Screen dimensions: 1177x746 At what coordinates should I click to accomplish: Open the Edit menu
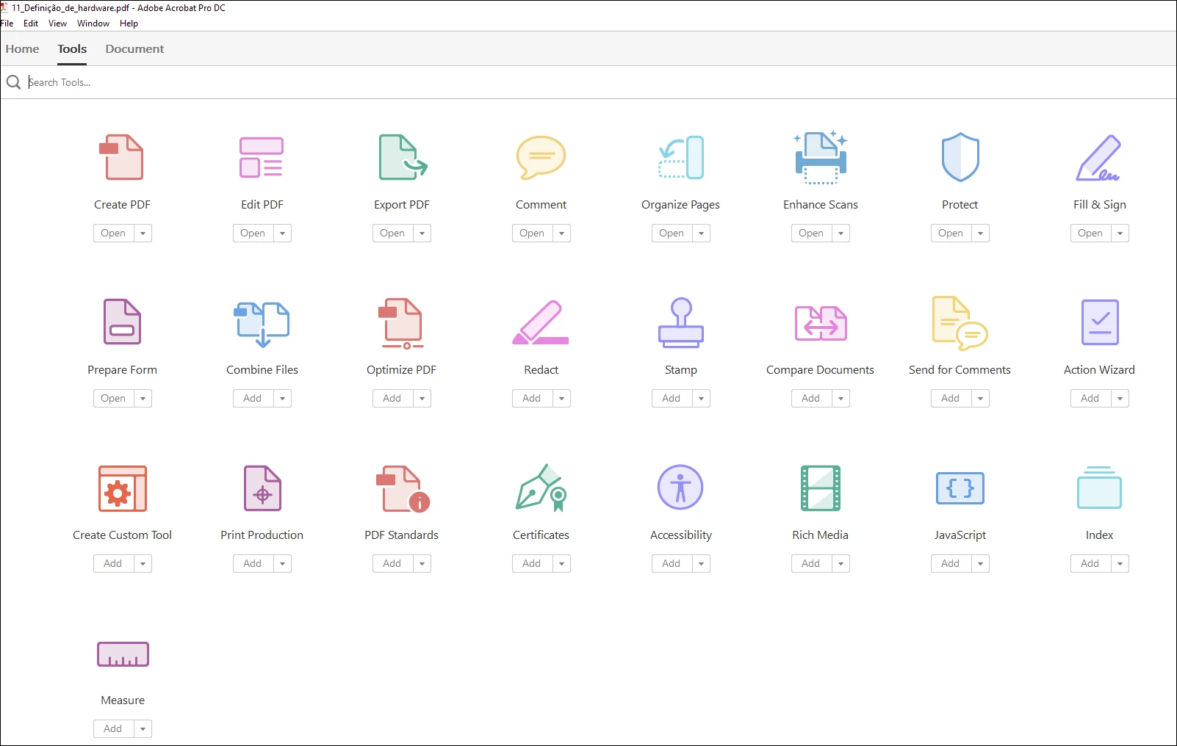31,23
